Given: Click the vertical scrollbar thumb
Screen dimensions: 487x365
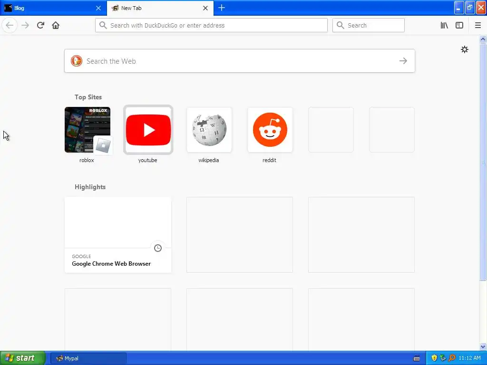Looking at the screenshot, I should point(483,162).
